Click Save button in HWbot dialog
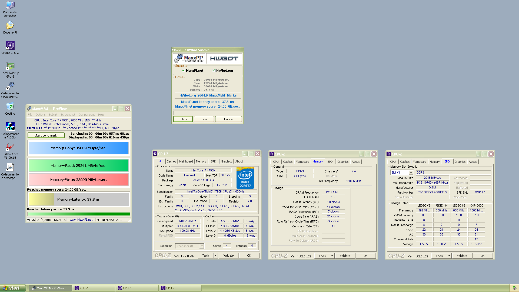The width and height of the screenshot is (519, 292). 204,119
